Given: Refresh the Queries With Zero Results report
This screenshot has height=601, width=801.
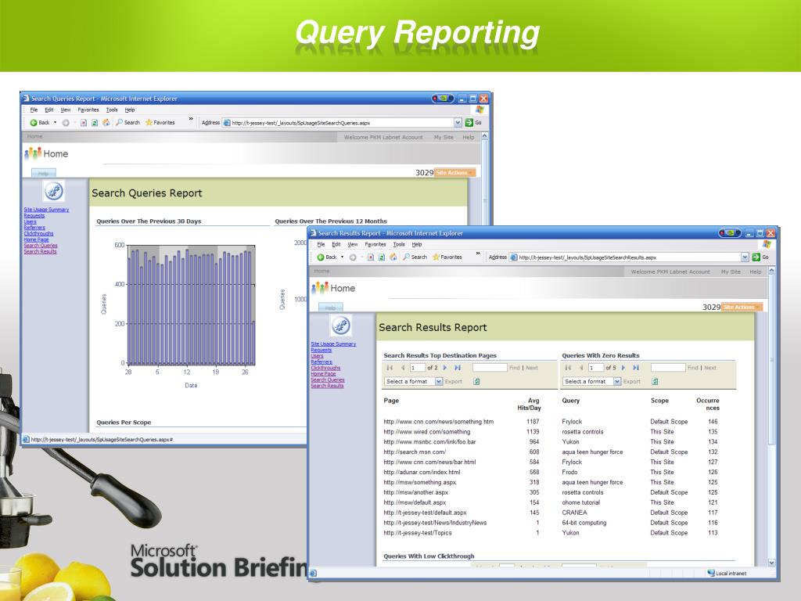Looking at the screenshot, I should pyautogui.click(x=656, y=381).
